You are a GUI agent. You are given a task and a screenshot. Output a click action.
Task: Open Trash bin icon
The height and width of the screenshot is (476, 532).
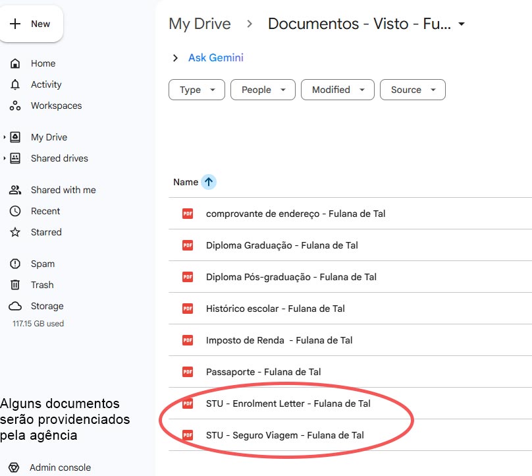[15, 285]
